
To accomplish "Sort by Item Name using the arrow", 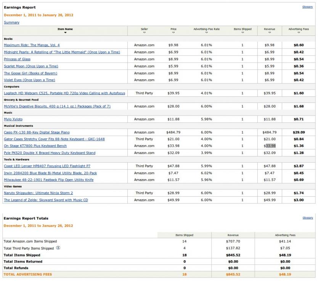I will click(65, 33).
